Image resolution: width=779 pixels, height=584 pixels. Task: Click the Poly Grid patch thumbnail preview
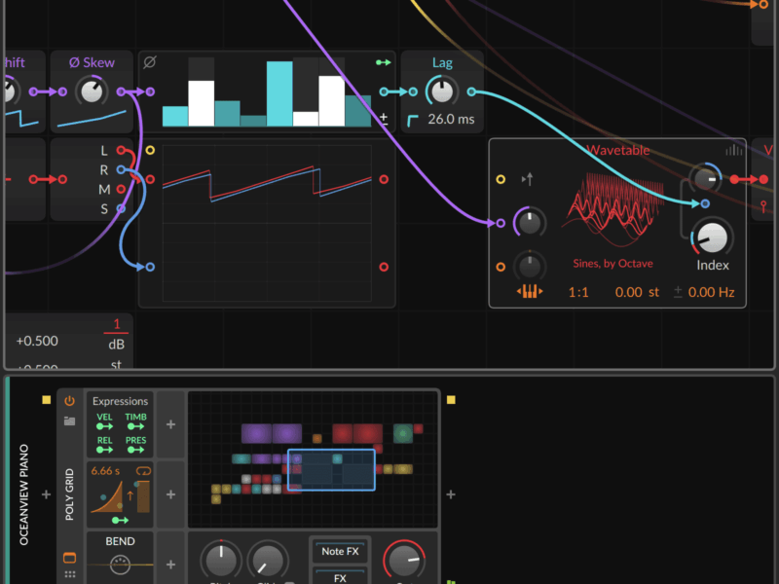click(x=312, y=457)
